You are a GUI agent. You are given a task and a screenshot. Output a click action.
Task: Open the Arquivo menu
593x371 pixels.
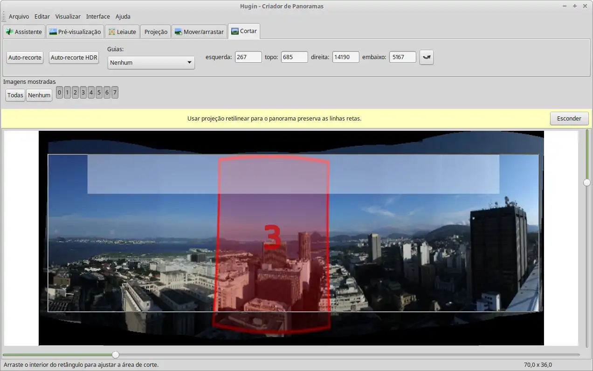tap(19, 16)
